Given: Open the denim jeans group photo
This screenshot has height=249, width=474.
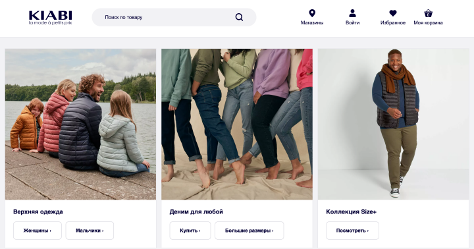Looking at the screenshot, I should tap(237, 124).
